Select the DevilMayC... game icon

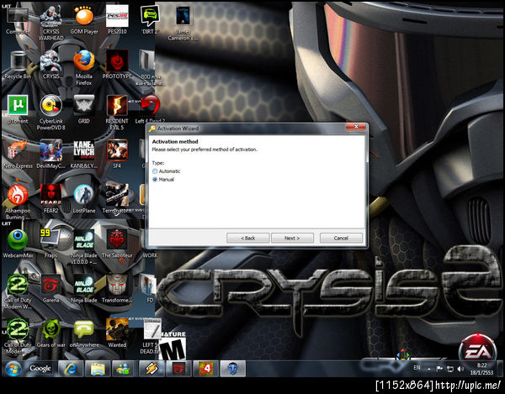[50, 155]
